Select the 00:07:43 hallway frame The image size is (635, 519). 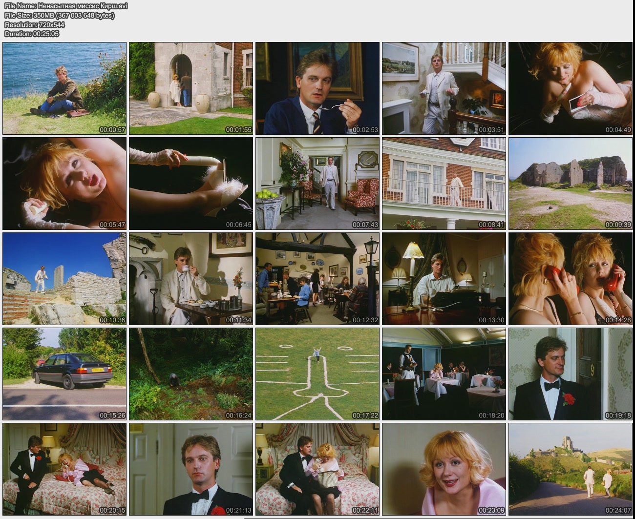click(x=317, y=183)
